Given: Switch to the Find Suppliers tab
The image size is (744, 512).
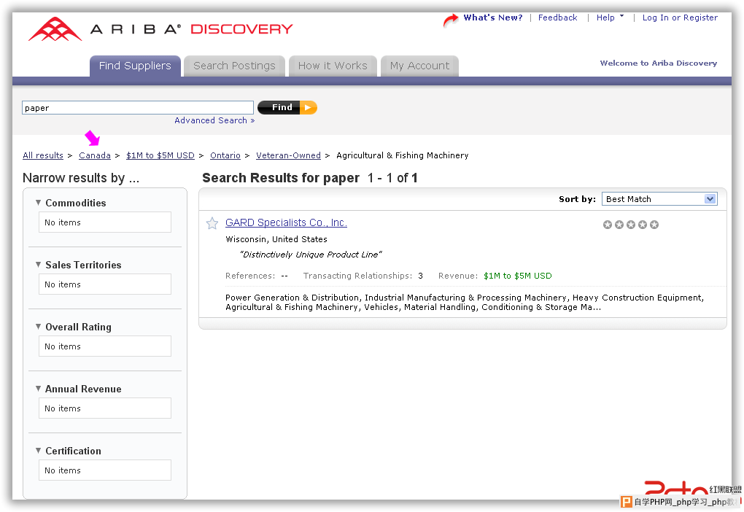Looking at the screenshot, I should [135, 66].
